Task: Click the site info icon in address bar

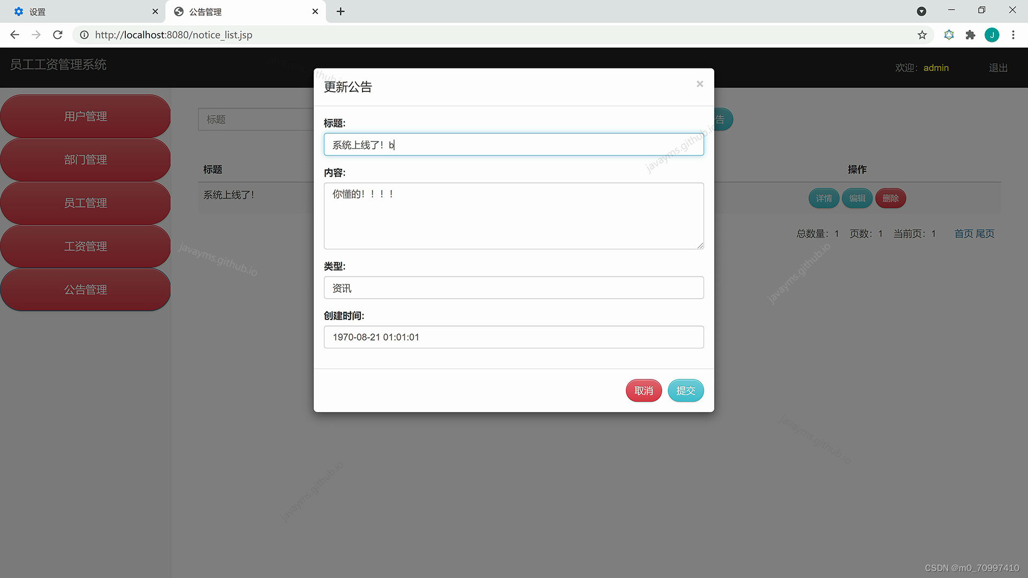Action: pos(84,35)
